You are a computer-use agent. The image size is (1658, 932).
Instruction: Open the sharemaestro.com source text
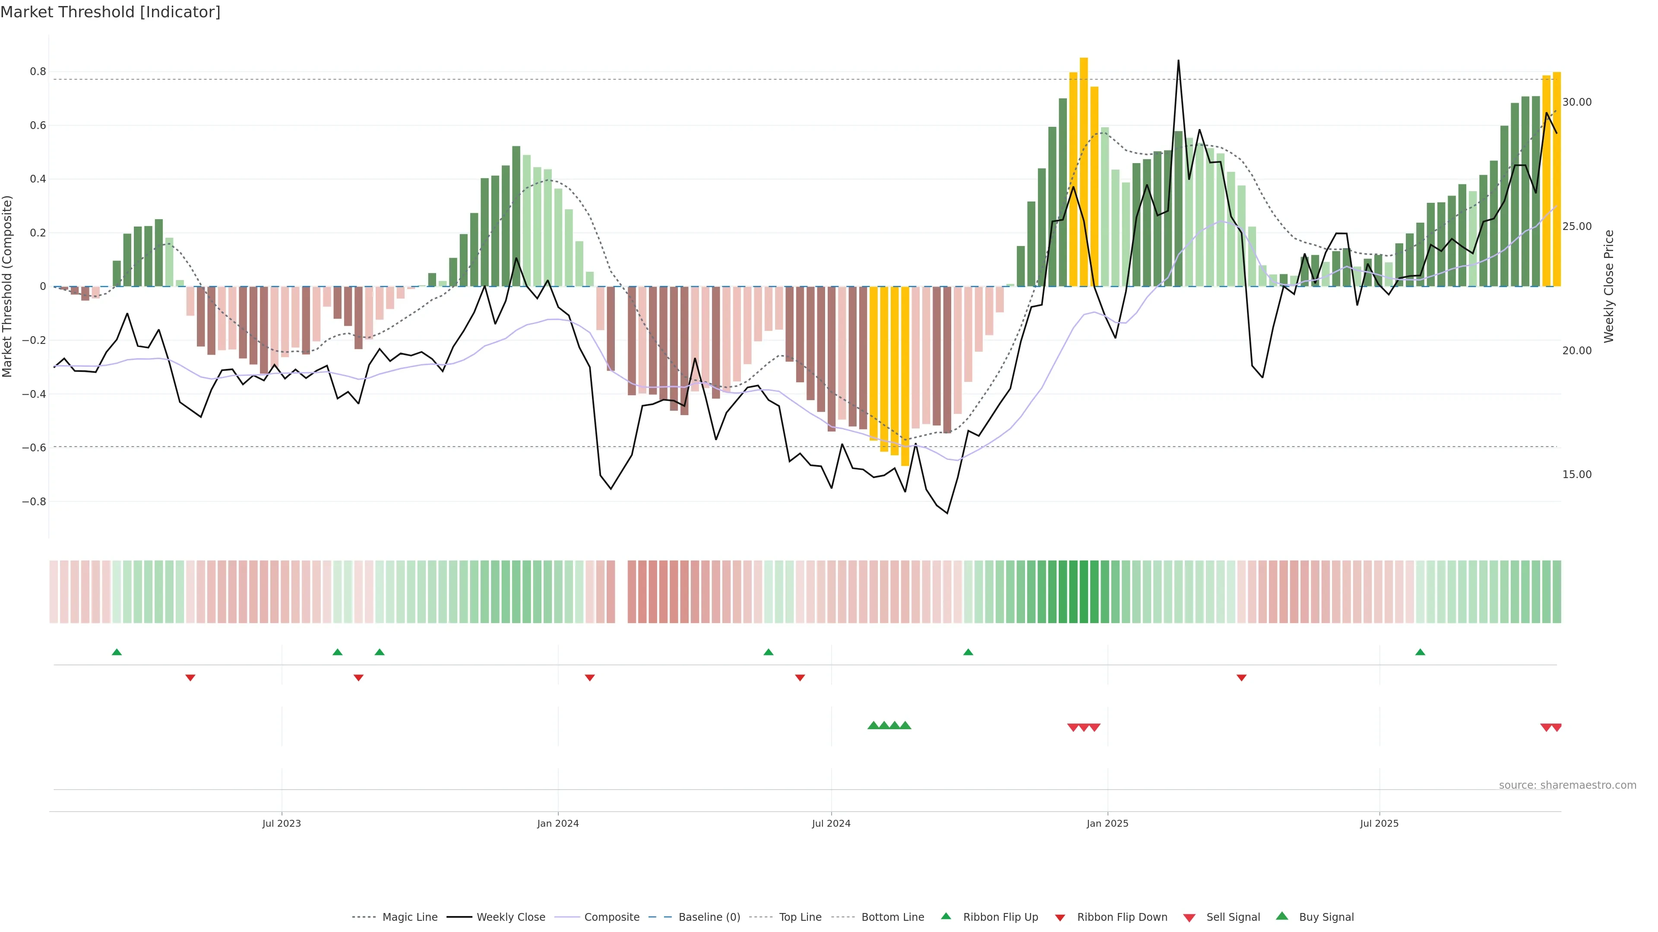click(x=1567, y=785)
